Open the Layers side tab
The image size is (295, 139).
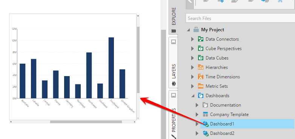click(x=174, y=75)
